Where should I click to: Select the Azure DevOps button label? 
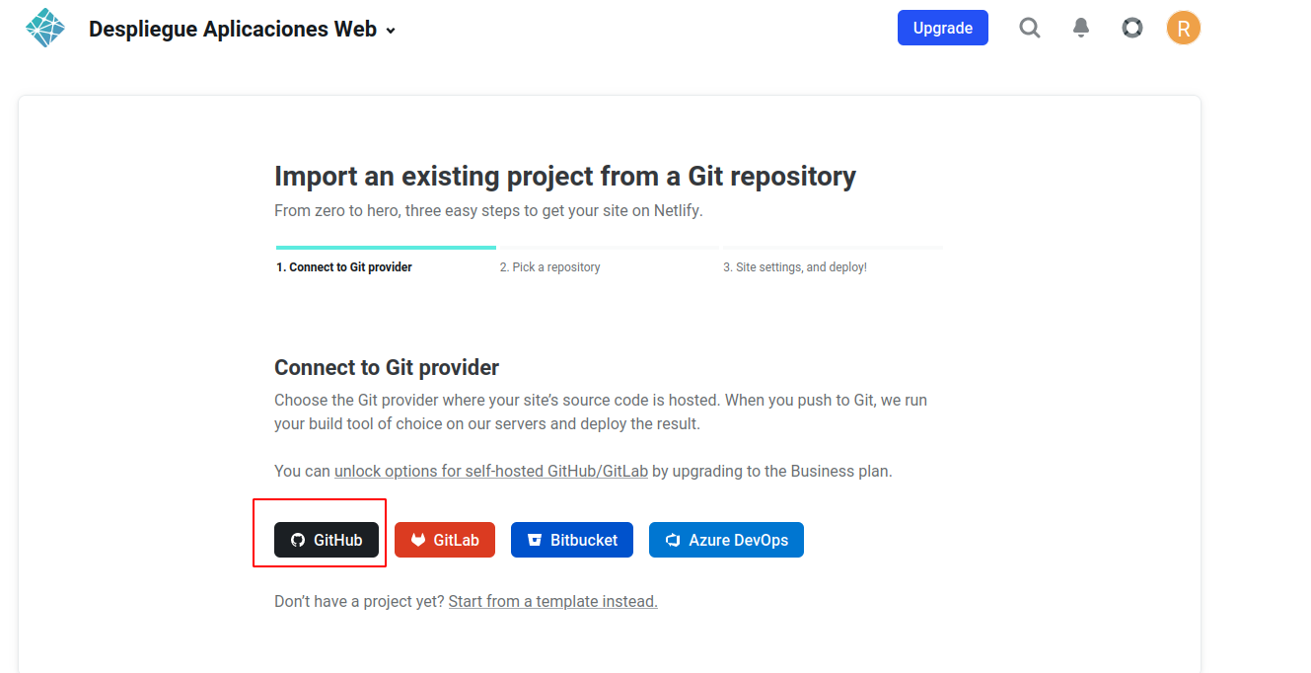738,540
